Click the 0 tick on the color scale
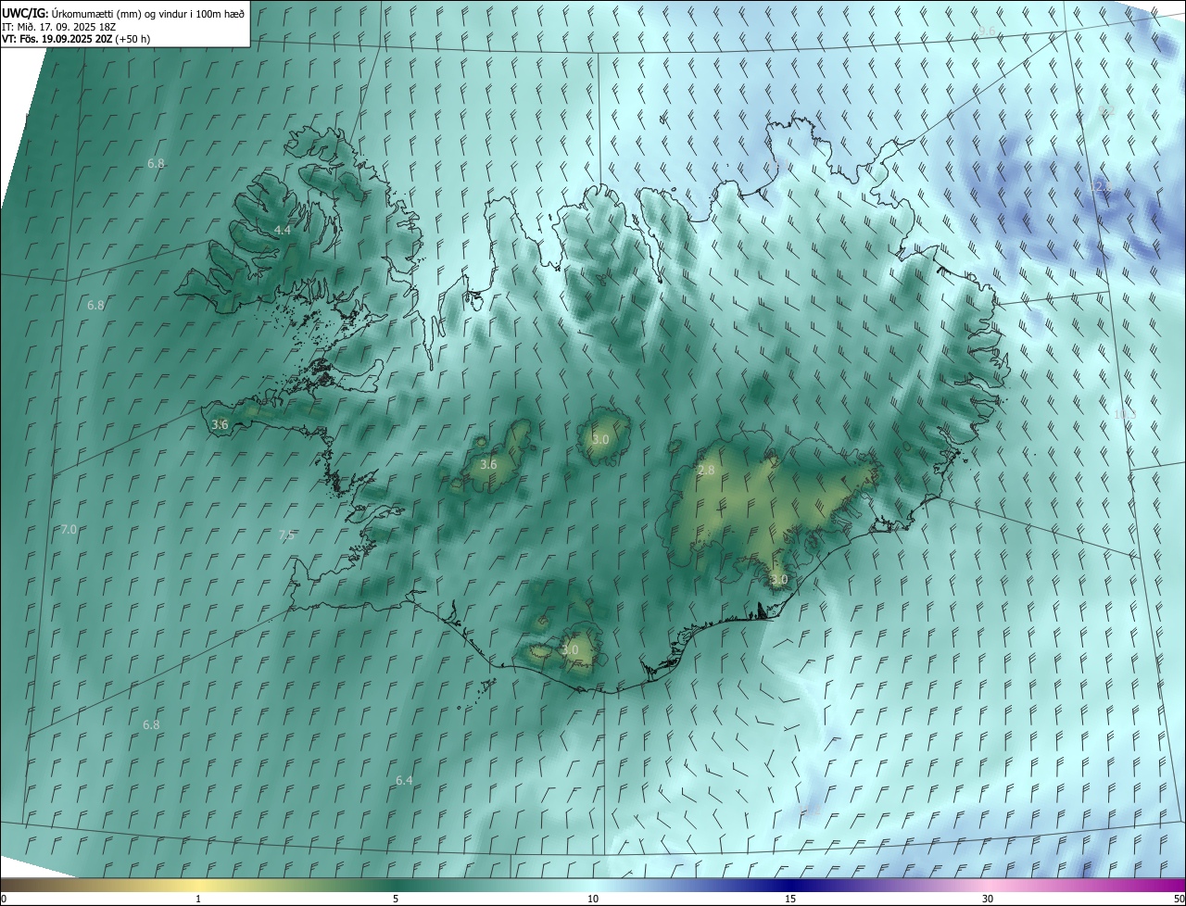Screen dimensions: 1186x906 [x=4, y=899]
